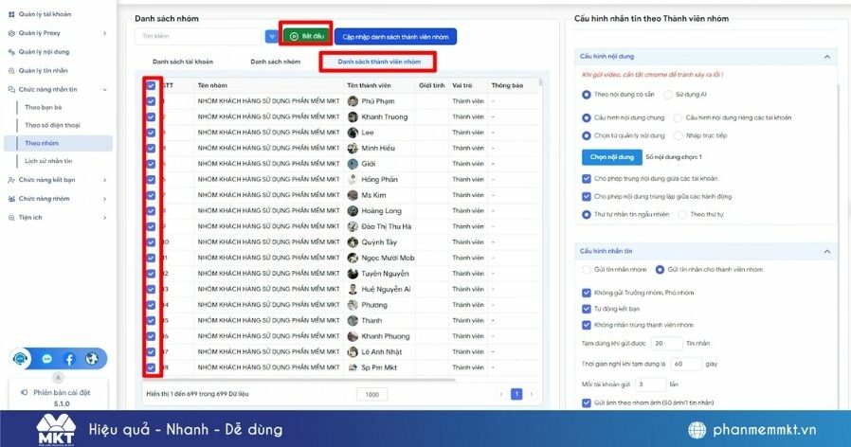Viewport: 851px width, 447px height.
Task: Select Sử dụng AI radio option
Action: (668, 95)
